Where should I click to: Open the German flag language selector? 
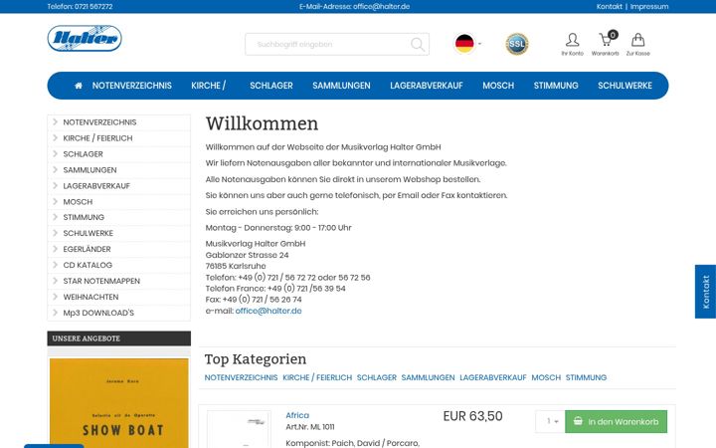click(x=467, y=44)
